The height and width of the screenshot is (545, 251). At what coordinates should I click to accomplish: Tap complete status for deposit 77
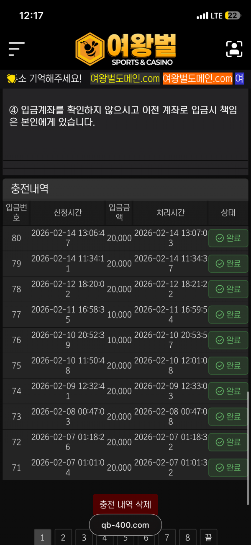228,315
